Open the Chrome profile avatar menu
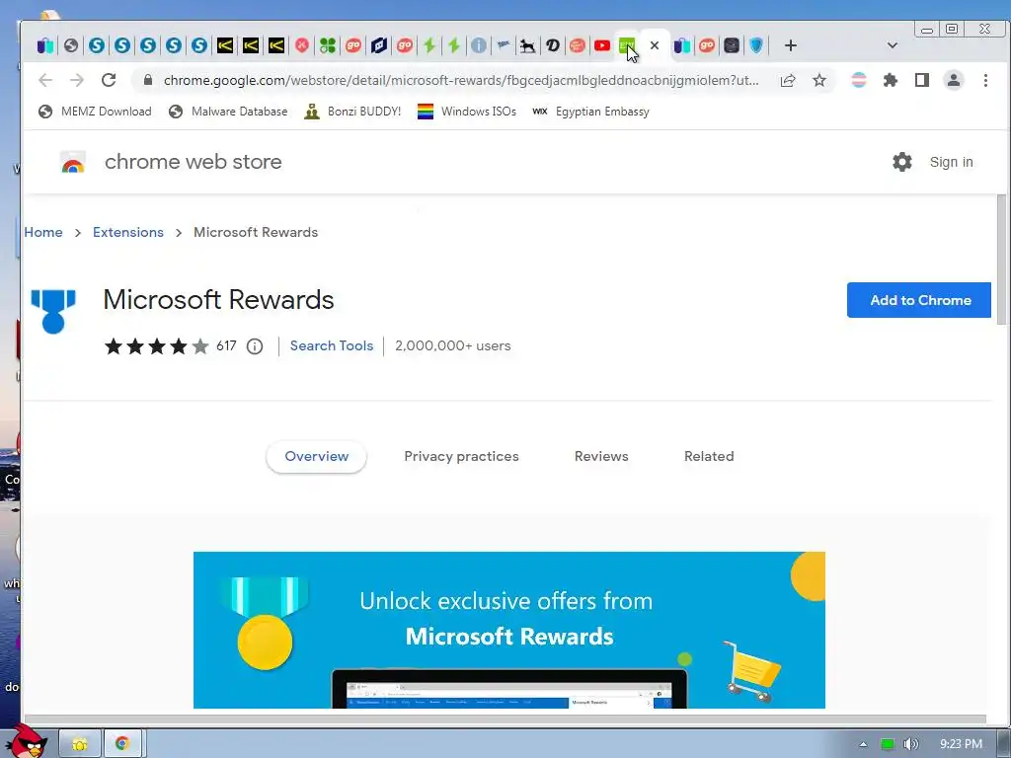This screenshot has width=1011, height=758. point(953,80)
